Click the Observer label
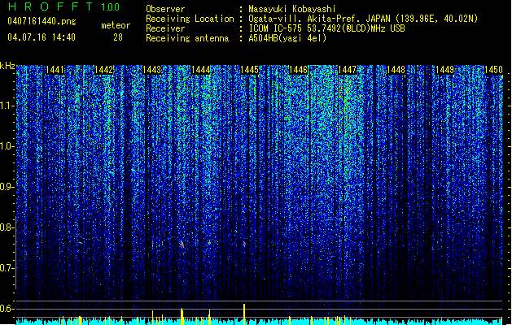This screenshot has width=512, height=325. 165,9
